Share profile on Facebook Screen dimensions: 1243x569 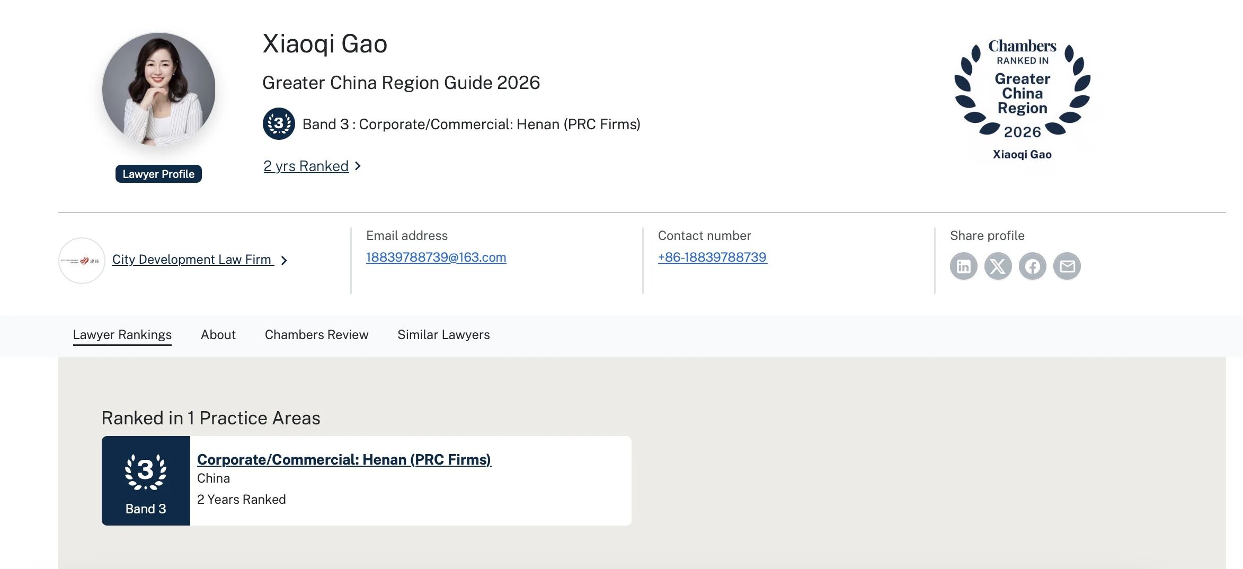click(x=1032, y=266)
